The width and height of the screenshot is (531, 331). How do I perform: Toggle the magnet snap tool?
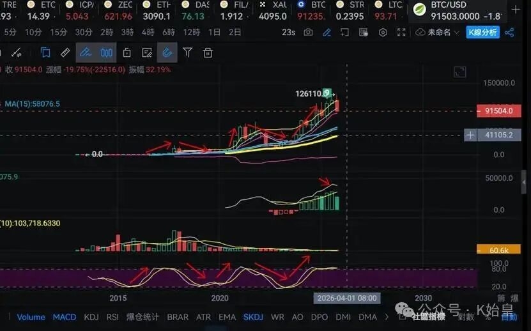(167, 52)
